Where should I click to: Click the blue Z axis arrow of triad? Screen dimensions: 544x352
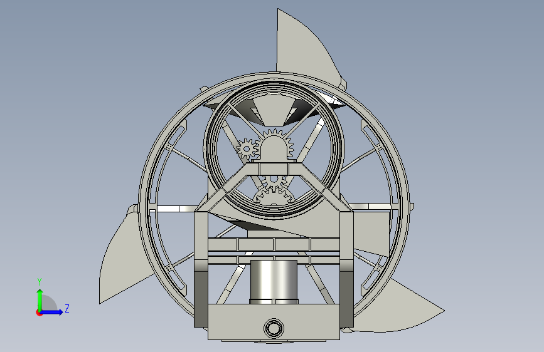(52, 312)
